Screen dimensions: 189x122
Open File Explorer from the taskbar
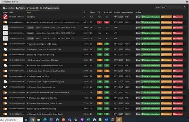(39, 120)
